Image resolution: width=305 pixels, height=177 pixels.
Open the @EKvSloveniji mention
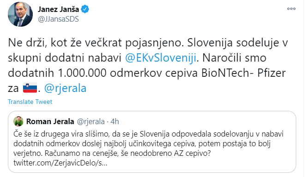(x=160, y=58)
